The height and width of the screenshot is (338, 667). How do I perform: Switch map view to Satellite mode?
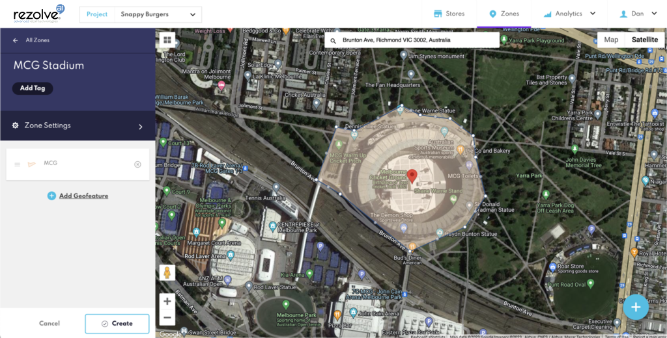click(x=644, y=40)
